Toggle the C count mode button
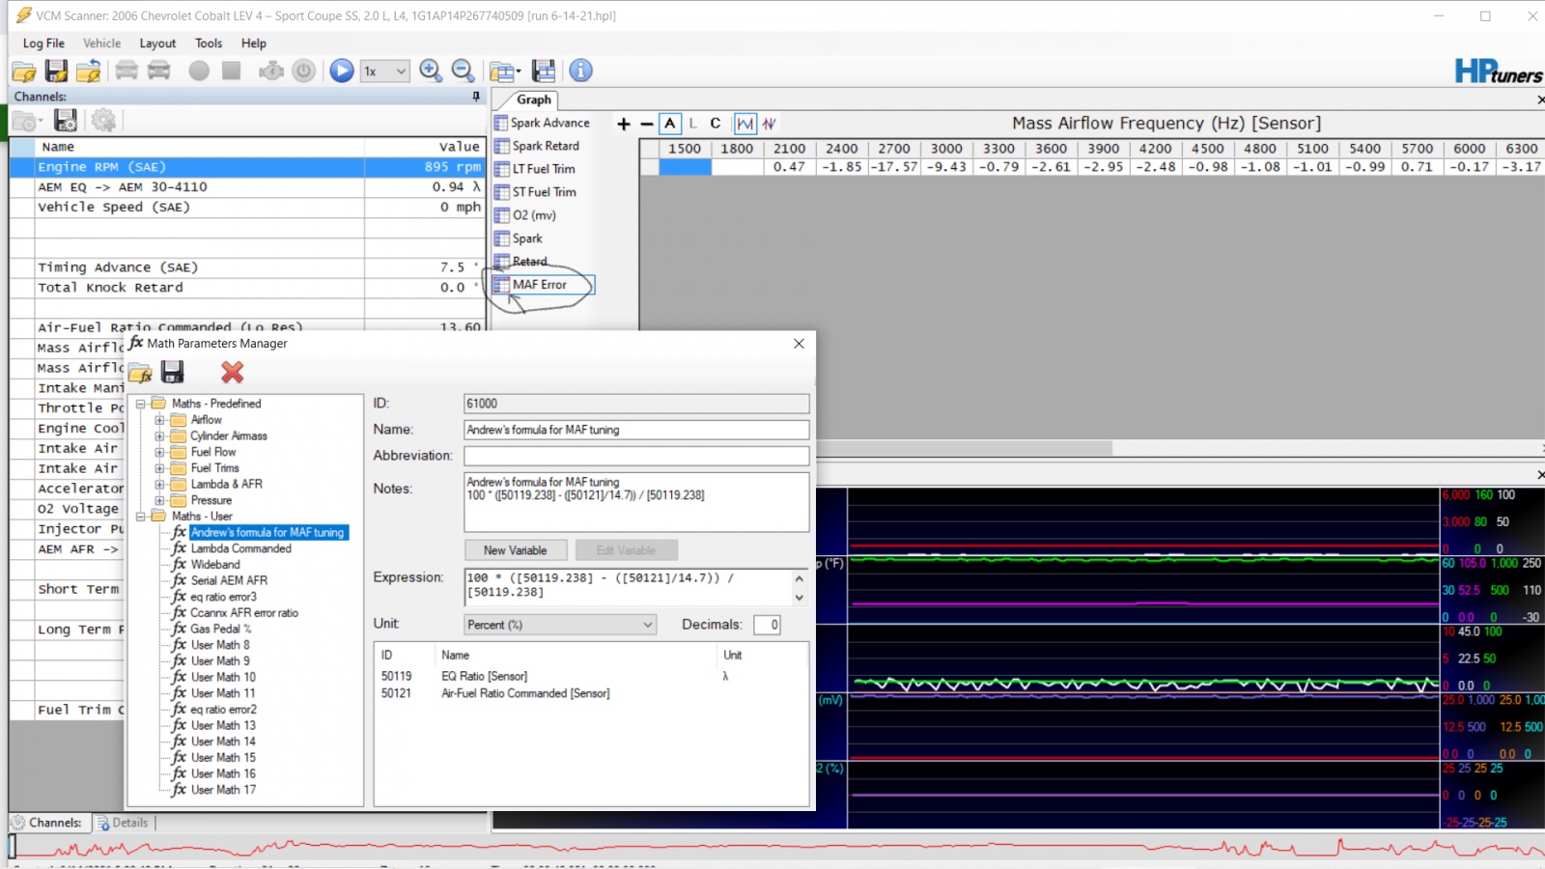The width and height of the screenshot is (1545, 869). [x=716, y=124]
